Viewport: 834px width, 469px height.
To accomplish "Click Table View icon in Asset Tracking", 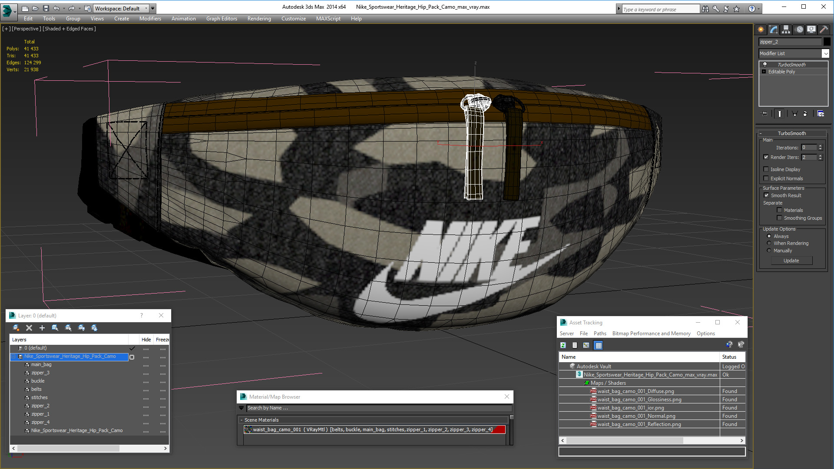I will pyautogui.click(x=599, y=345).
